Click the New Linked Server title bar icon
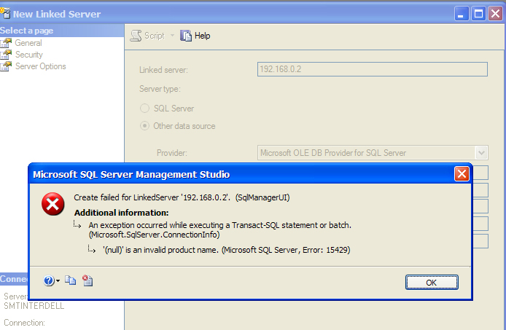 click(x=5, y=14)
